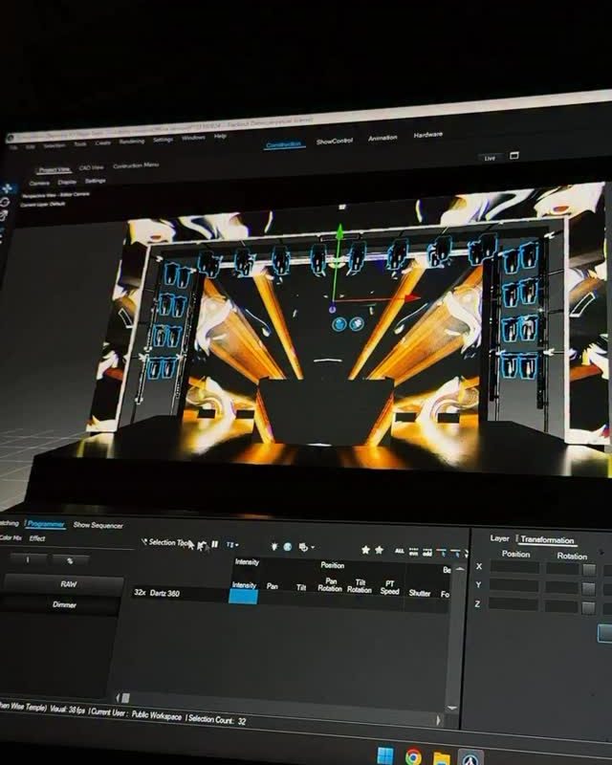
Task: Open the Display viewport menu
Action: (x=67, y=182)
